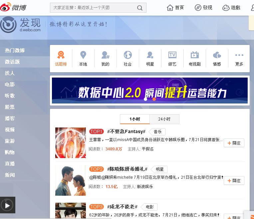Click the read count 3489.8万
Viewport: 254px width, 219px height.
pos(114,149)
